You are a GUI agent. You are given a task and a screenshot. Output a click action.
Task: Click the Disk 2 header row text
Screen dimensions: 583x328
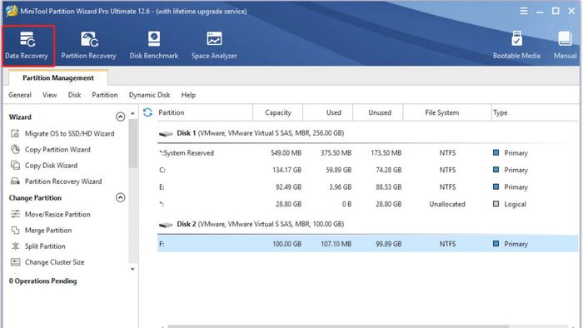pos(260,224)
